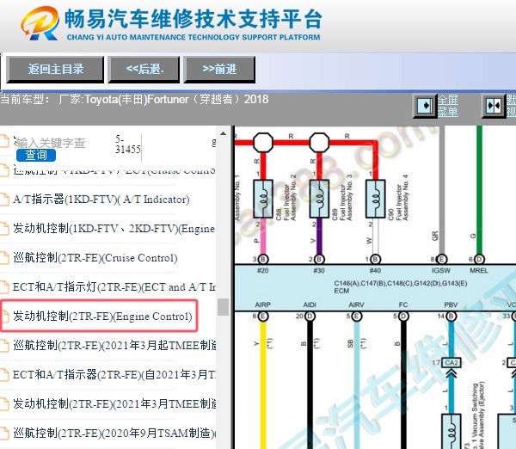Open 发动机控制(2TR-FE)(2021年3月TMEE制造 entry
Image resolution: width=516 pixels, height=449 pixels.
pos(114,403)
